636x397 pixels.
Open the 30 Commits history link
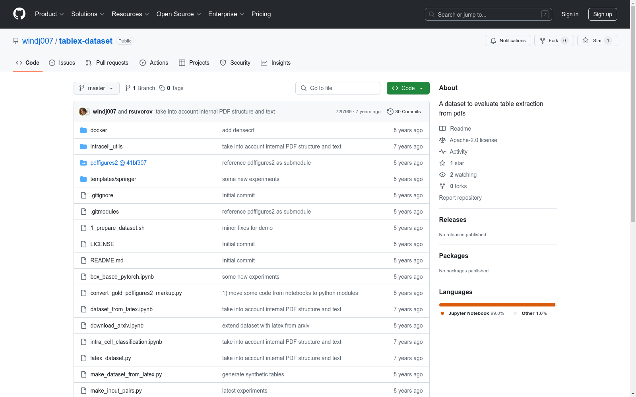(x=404, y=112)
